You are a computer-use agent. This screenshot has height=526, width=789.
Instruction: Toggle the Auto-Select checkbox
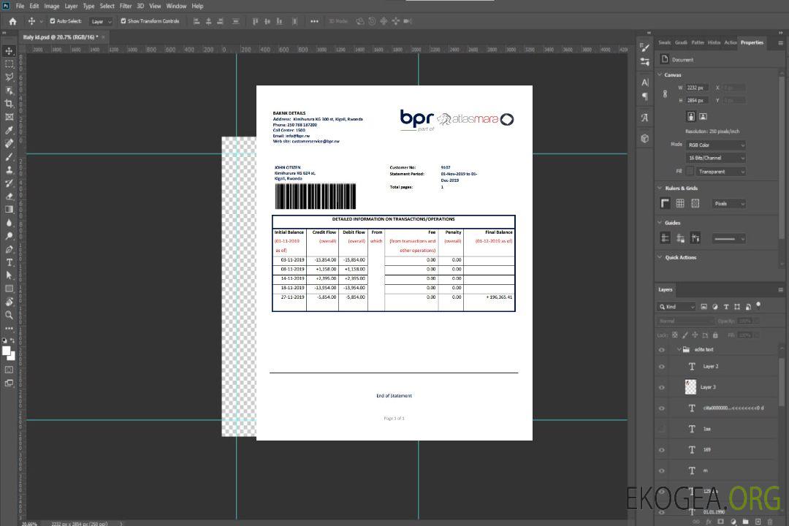(53, 21)
